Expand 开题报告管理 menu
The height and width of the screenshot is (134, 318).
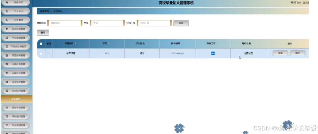pos(15,55)
